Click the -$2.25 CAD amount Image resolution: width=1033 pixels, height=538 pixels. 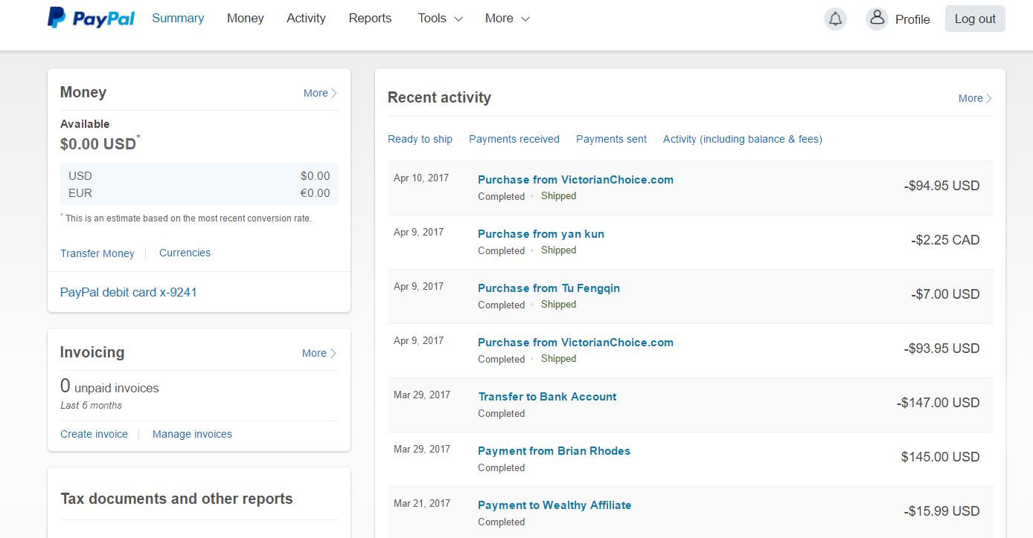click(945, 240)
